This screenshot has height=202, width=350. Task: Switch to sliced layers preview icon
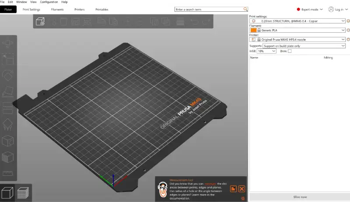[x=23, y=193]
